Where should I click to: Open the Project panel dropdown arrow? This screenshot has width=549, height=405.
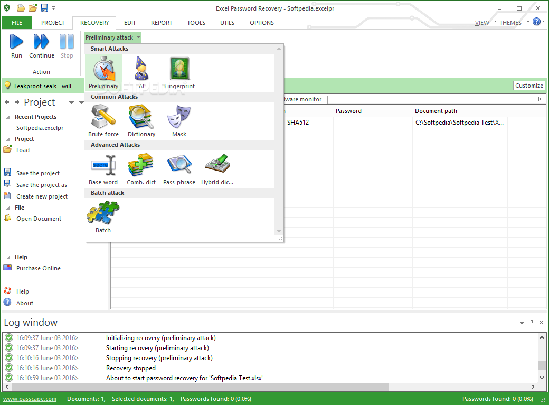pos(71,102)
